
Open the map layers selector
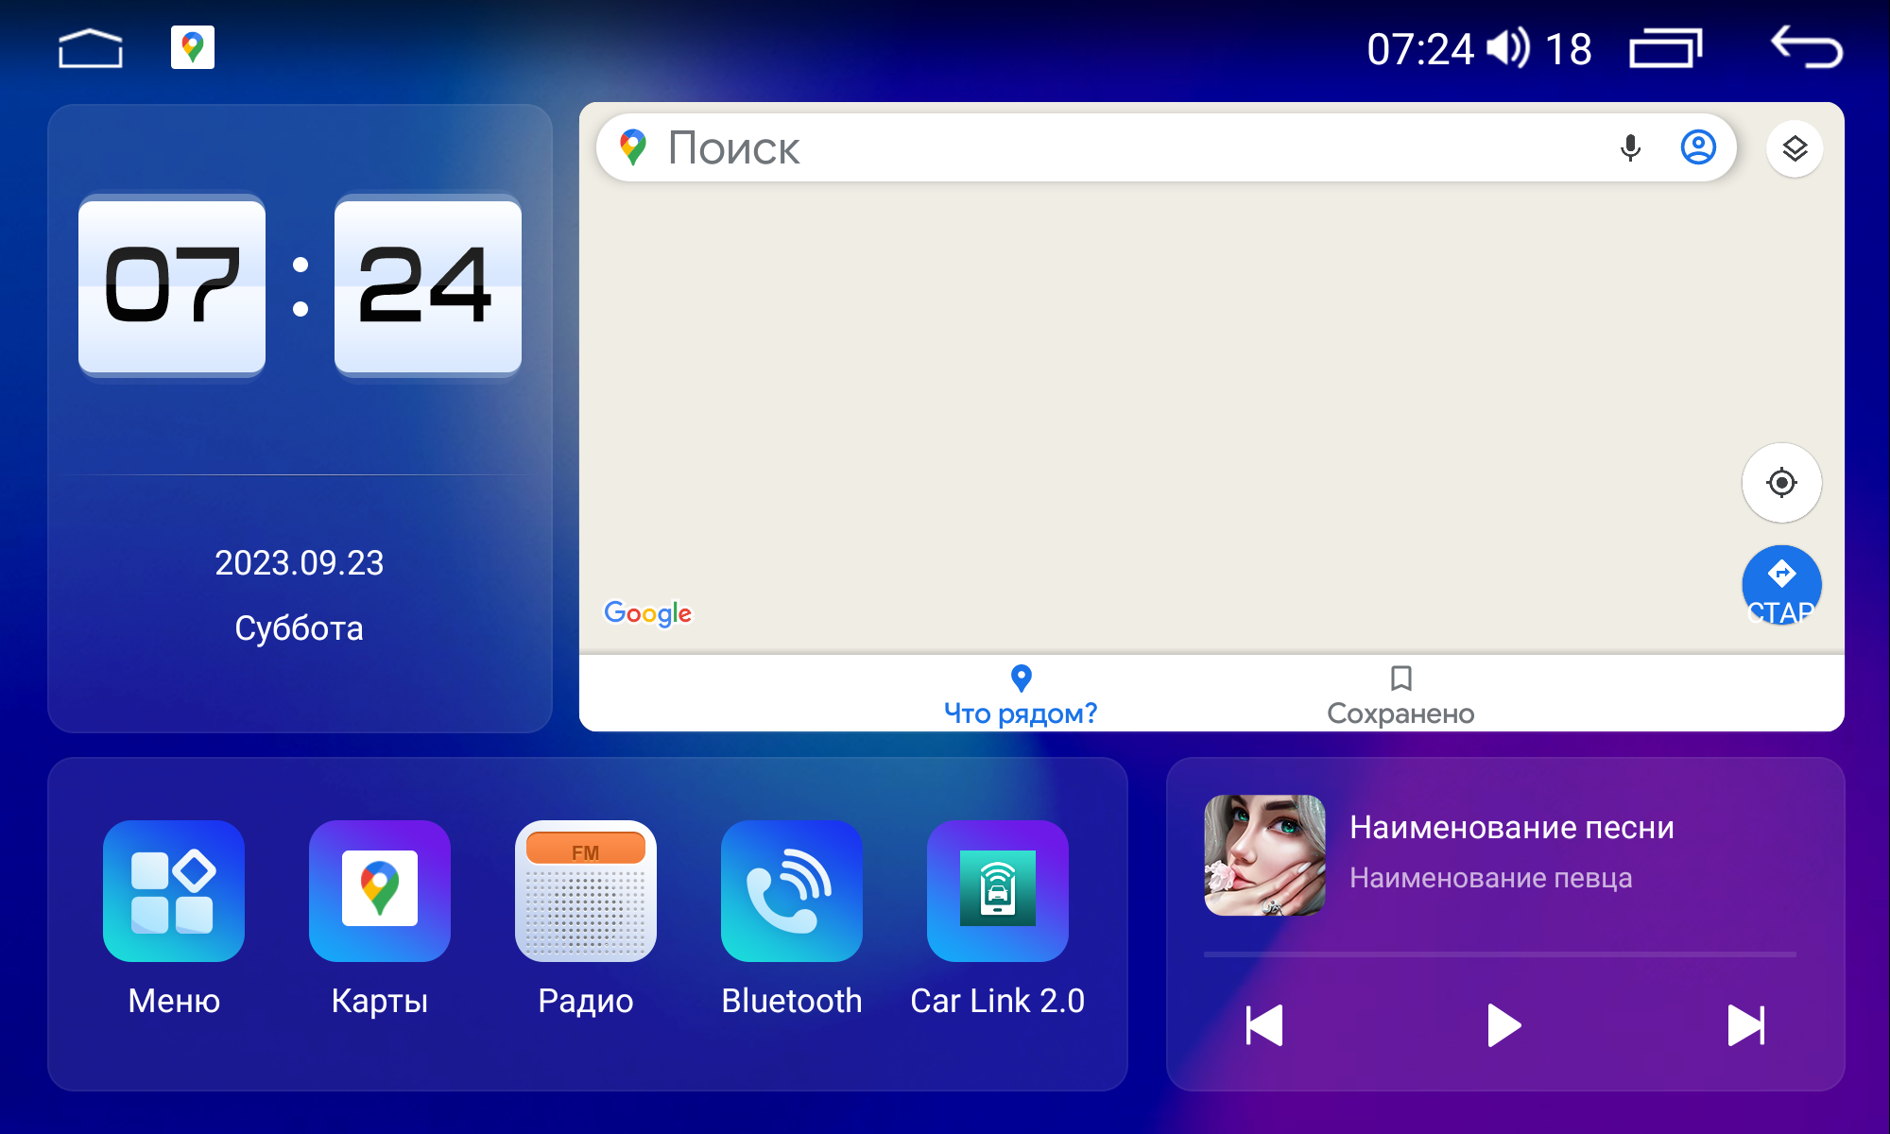(1795, 148)
